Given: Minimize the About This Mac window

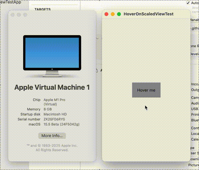Looking at the screenshot, I should coord(19,15).
